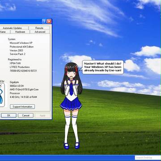Select the 'Microsoft Windows XP' text
This screenshot has width=161, height=161.
coord(21,43)
